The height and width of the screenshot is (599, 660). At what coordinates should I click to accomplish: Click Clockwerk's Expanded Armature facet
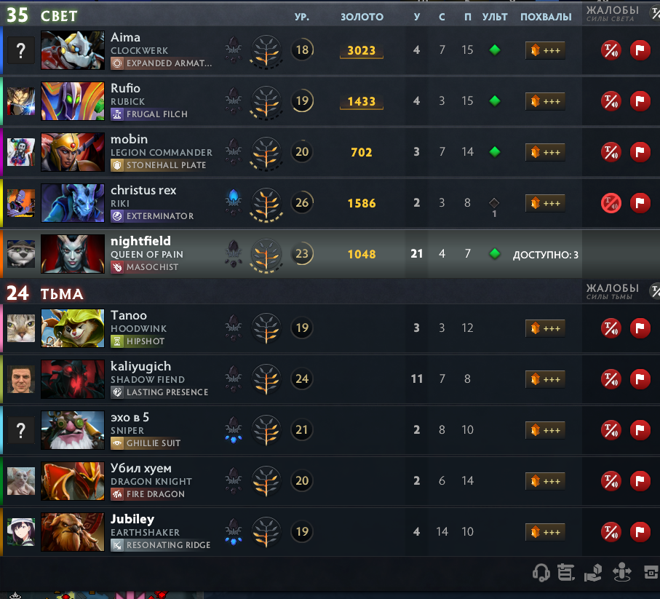[x=162, y=63]
